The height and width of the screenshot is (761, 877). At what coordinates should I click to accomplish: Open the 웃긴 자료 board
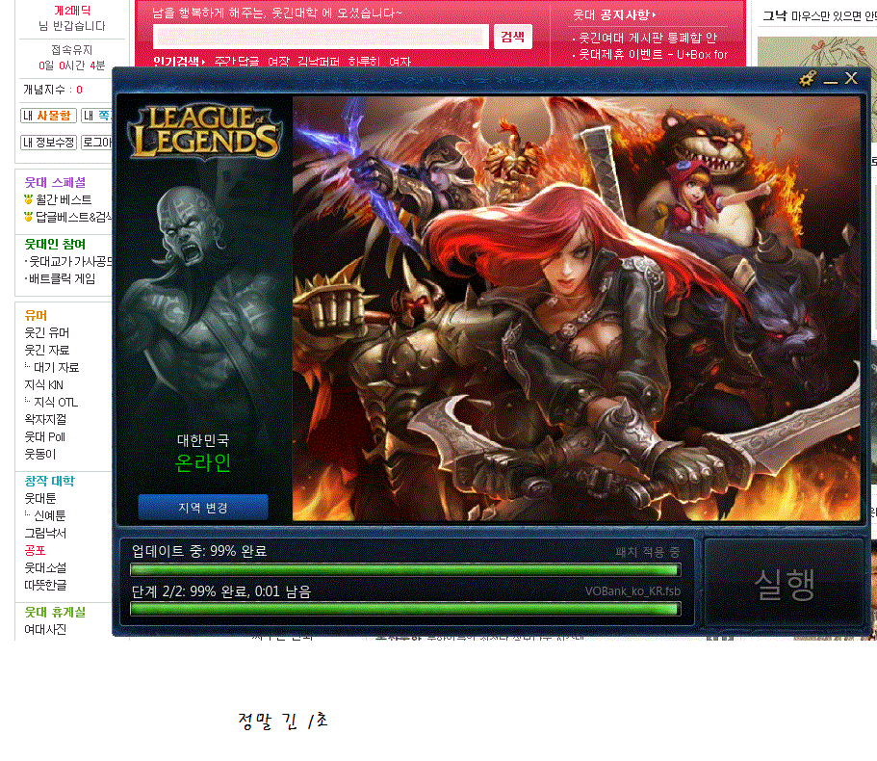[x=47, y=350]
